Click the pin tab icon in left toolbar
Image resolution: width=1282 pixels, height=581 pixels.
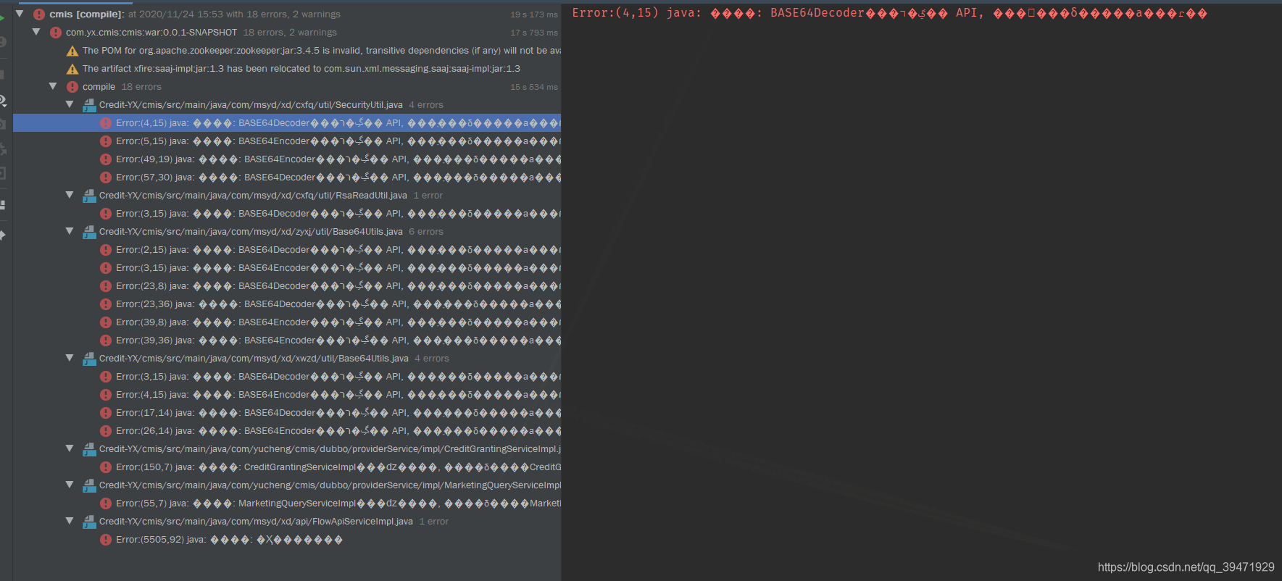tap(3, 235)
